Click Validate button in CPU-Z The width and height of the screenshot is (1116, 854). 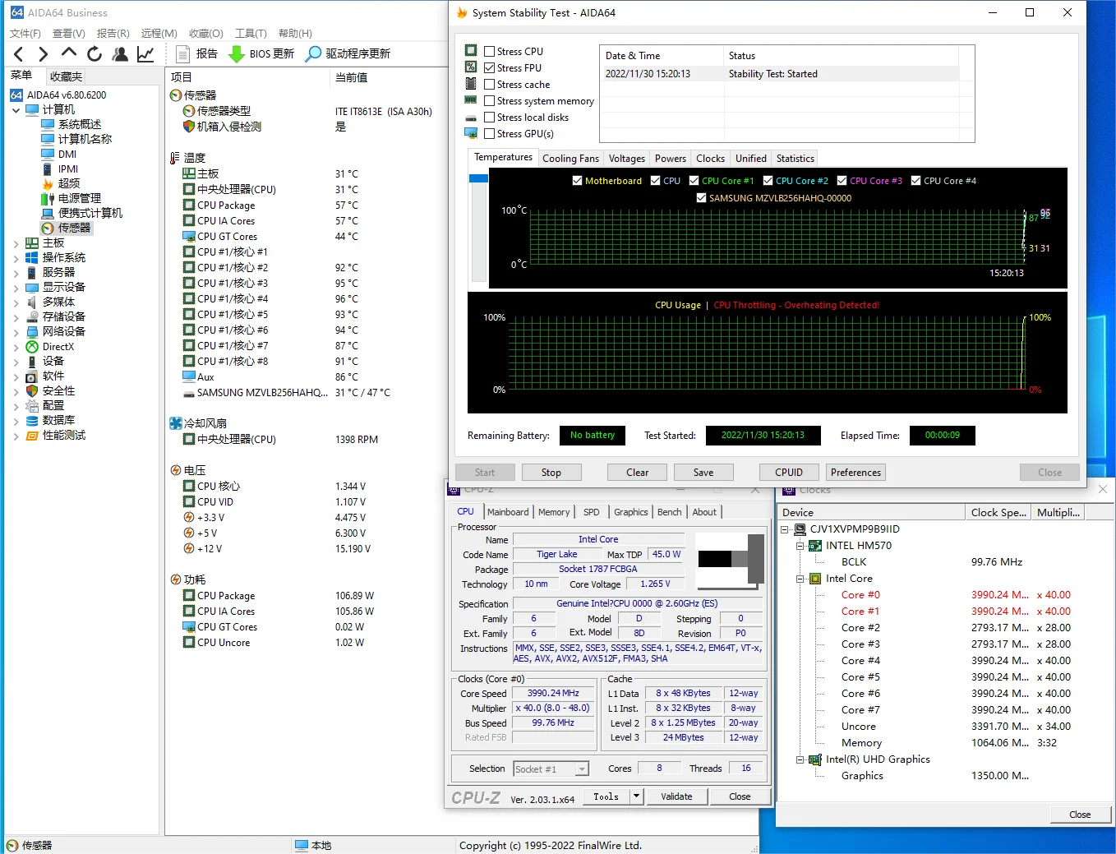click(x=676, y=796)
